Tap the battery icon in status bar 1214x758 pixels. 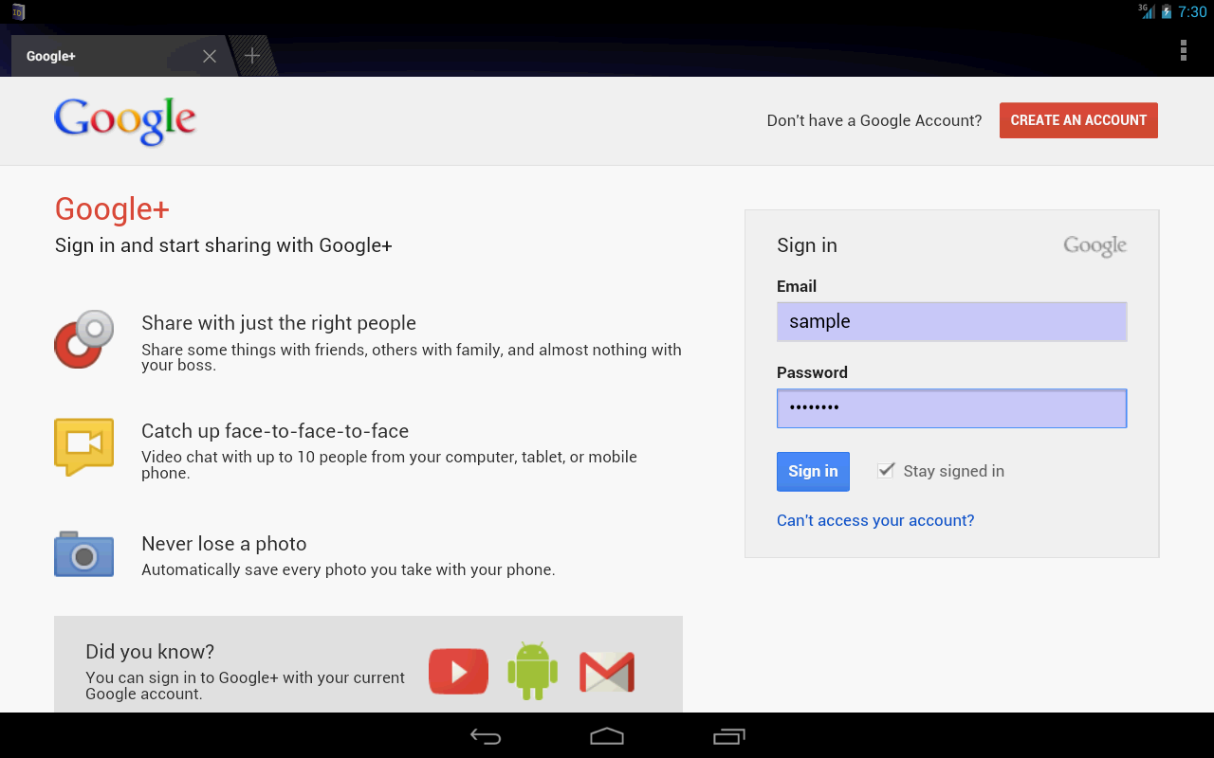[1167, 12]
